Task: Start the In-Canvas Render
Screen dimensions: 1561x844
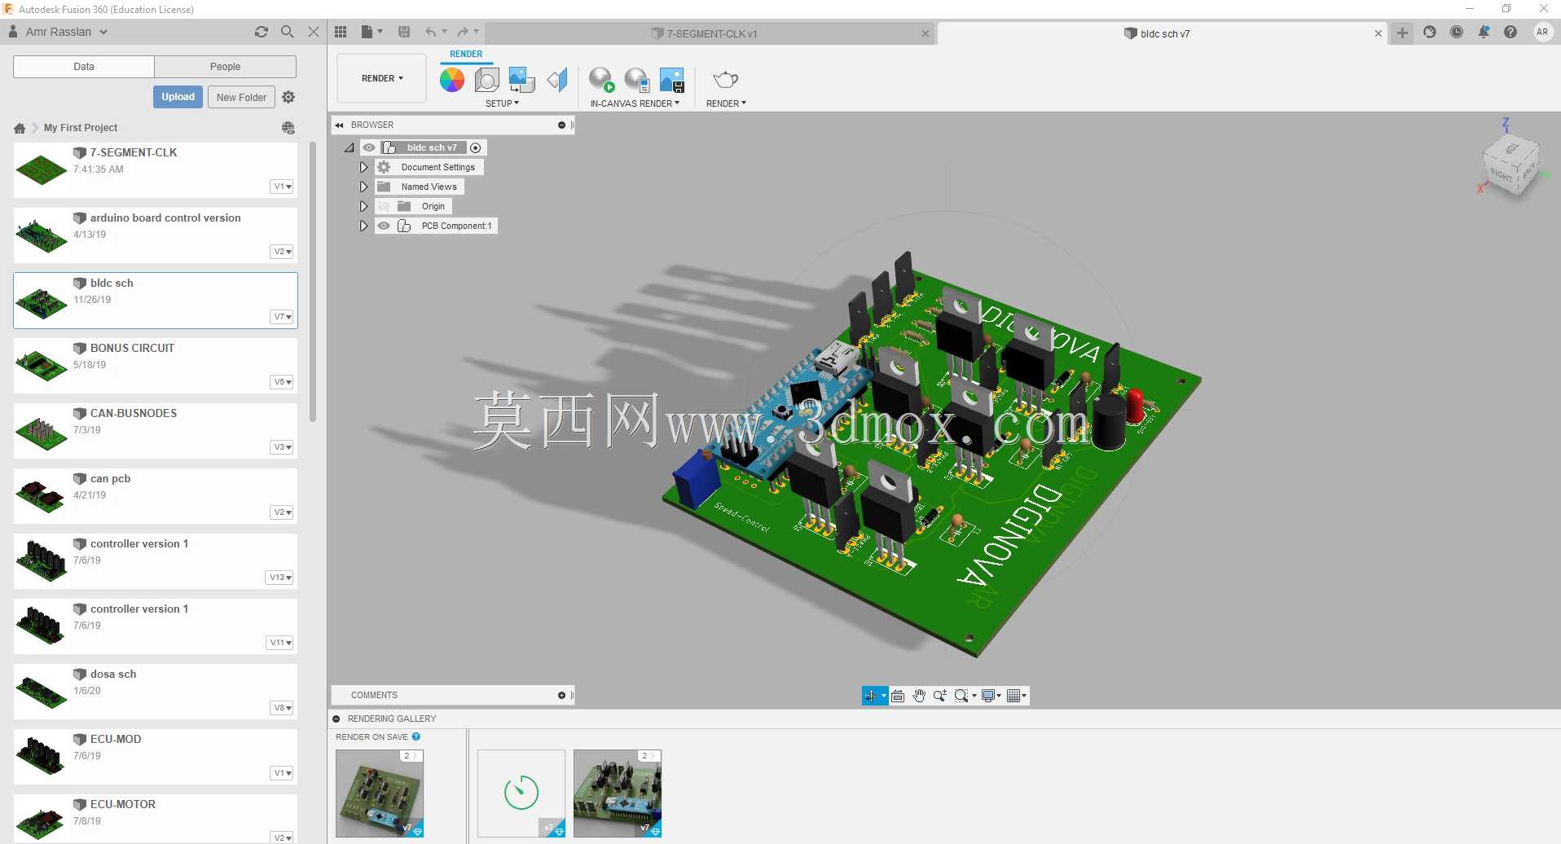Action: tap(602, 80)
